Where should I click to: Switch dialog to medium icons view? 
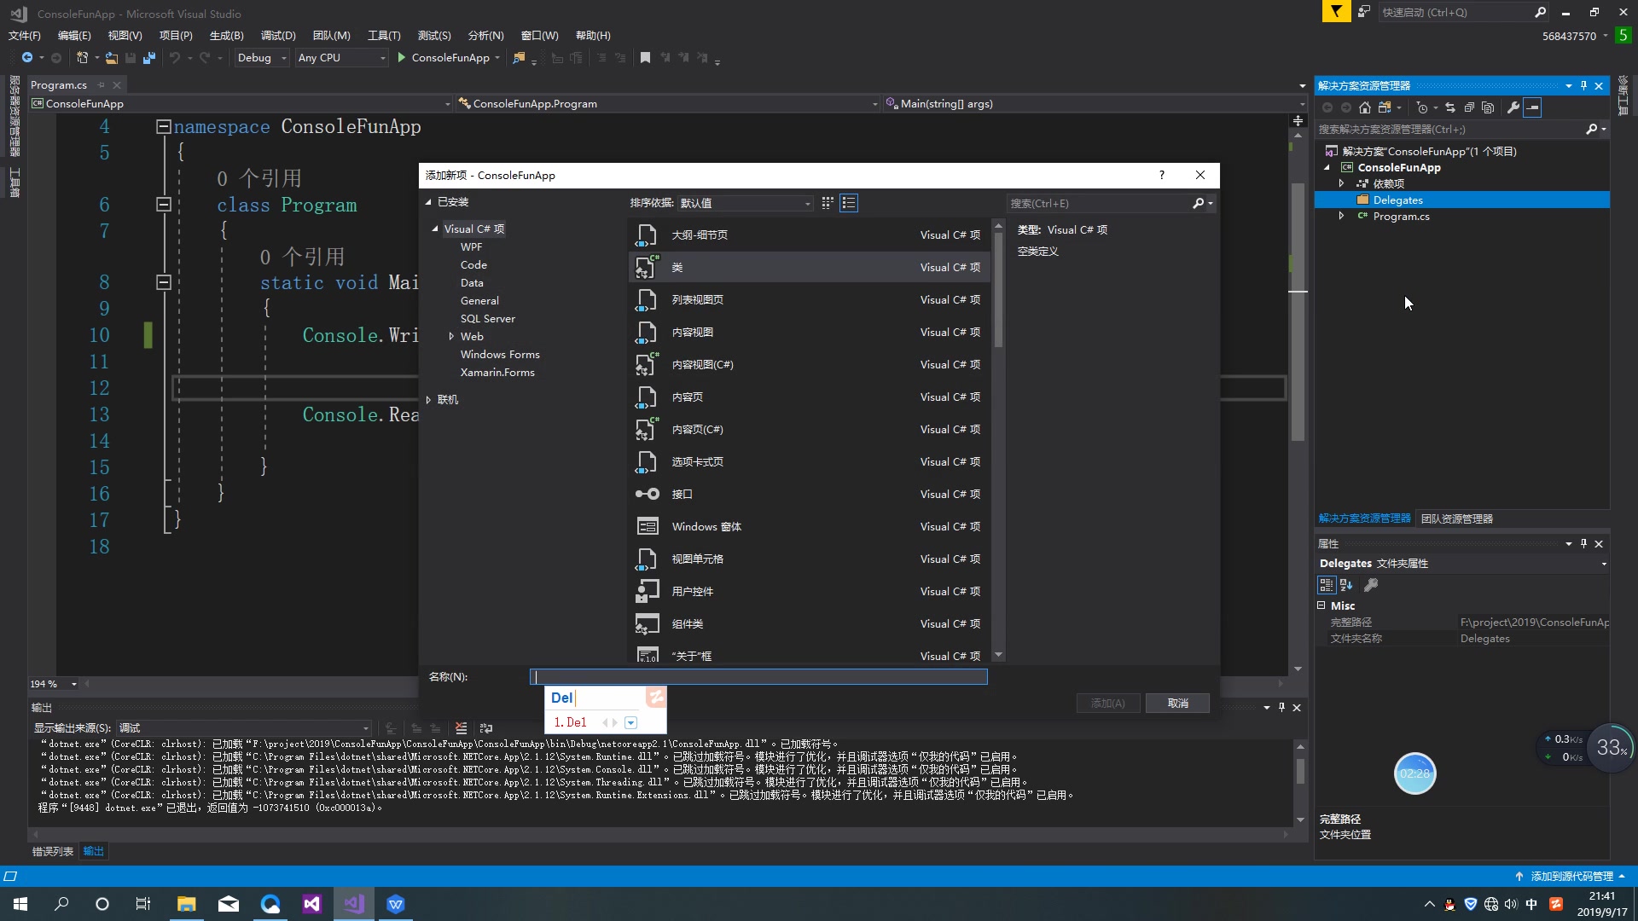pyautogui.click(x=828, y=203)
